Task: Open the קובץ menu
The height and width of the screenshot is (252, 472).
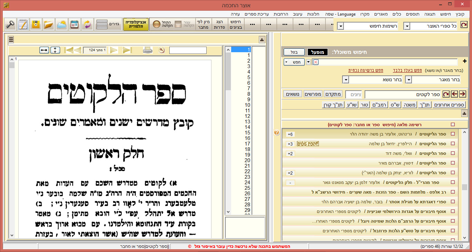Action: pos(460,14)
